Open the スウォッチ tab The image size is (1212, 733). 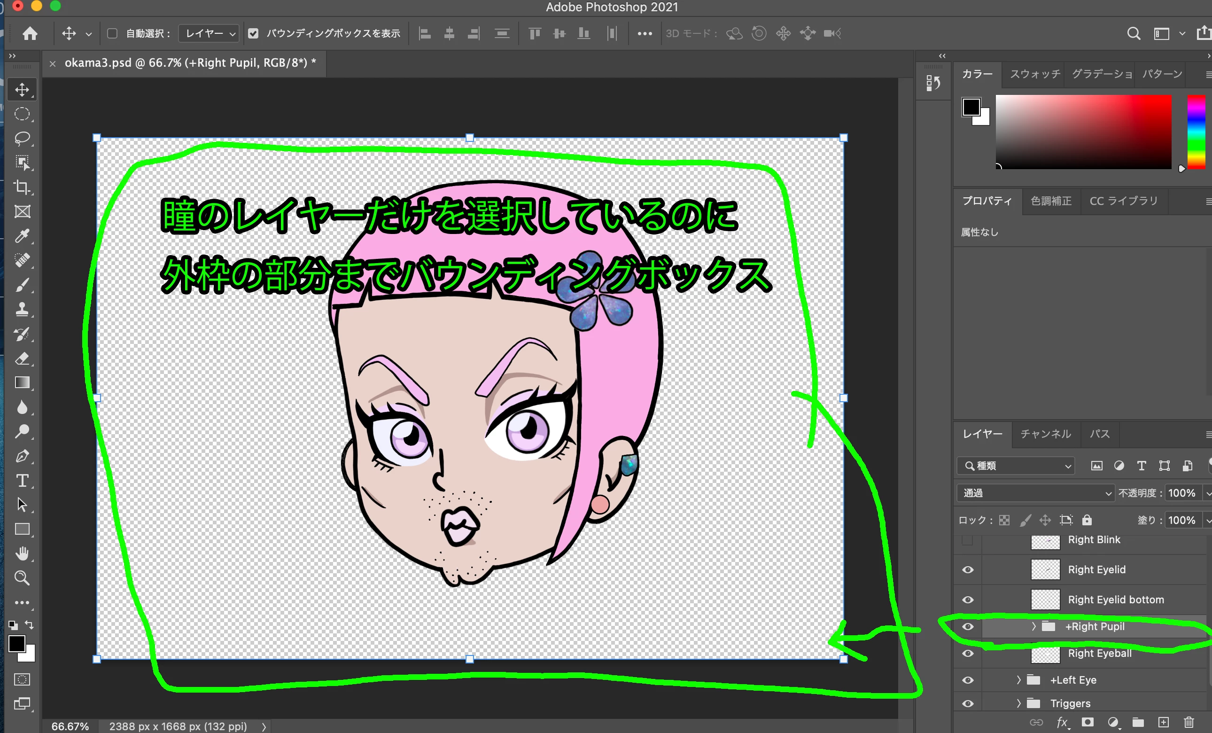1035,74
